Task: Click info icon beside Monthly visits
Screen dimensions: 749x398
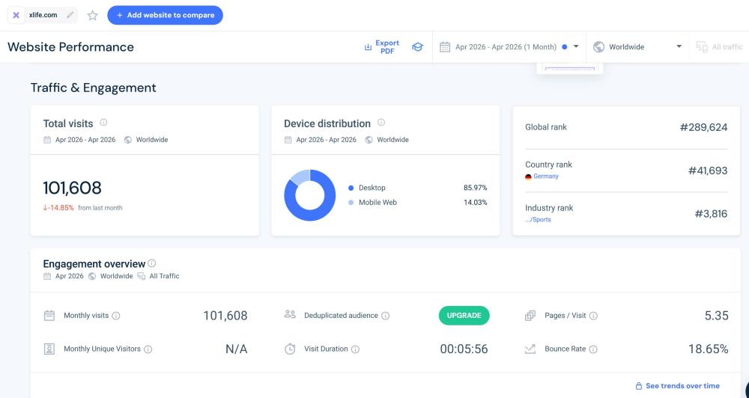Action: point(115,316)
